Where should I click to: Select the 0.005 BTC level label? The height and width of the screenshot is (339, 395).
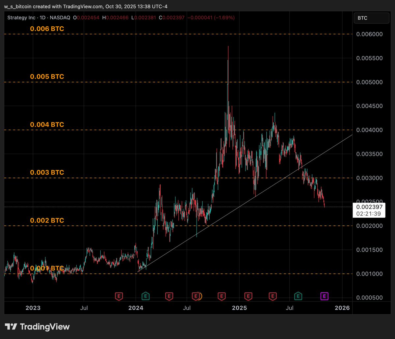(x=47, y=76)
